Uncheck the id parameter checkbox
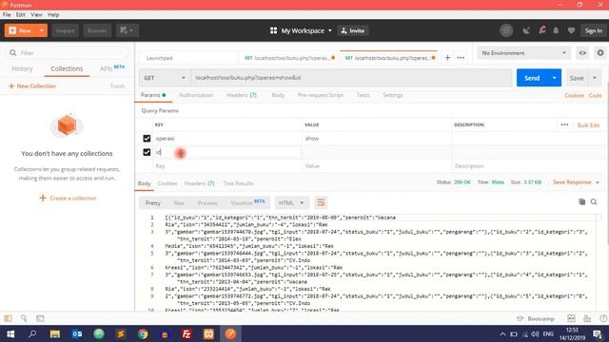This screenshot has height=342, width=609. point(147,152)
